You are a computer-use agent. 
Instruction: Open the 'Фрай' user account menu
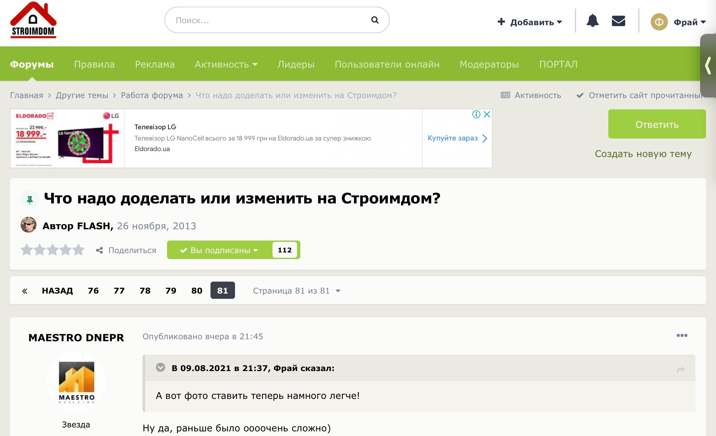click(x=678, y=22)
